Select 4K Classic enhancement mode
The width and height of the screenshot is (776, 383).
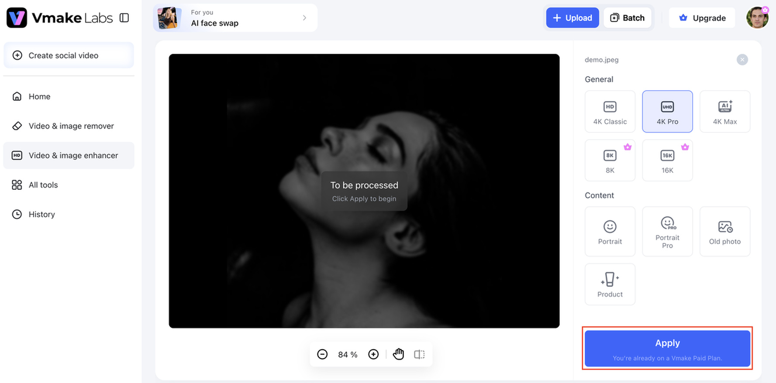(x=610, y=112)
